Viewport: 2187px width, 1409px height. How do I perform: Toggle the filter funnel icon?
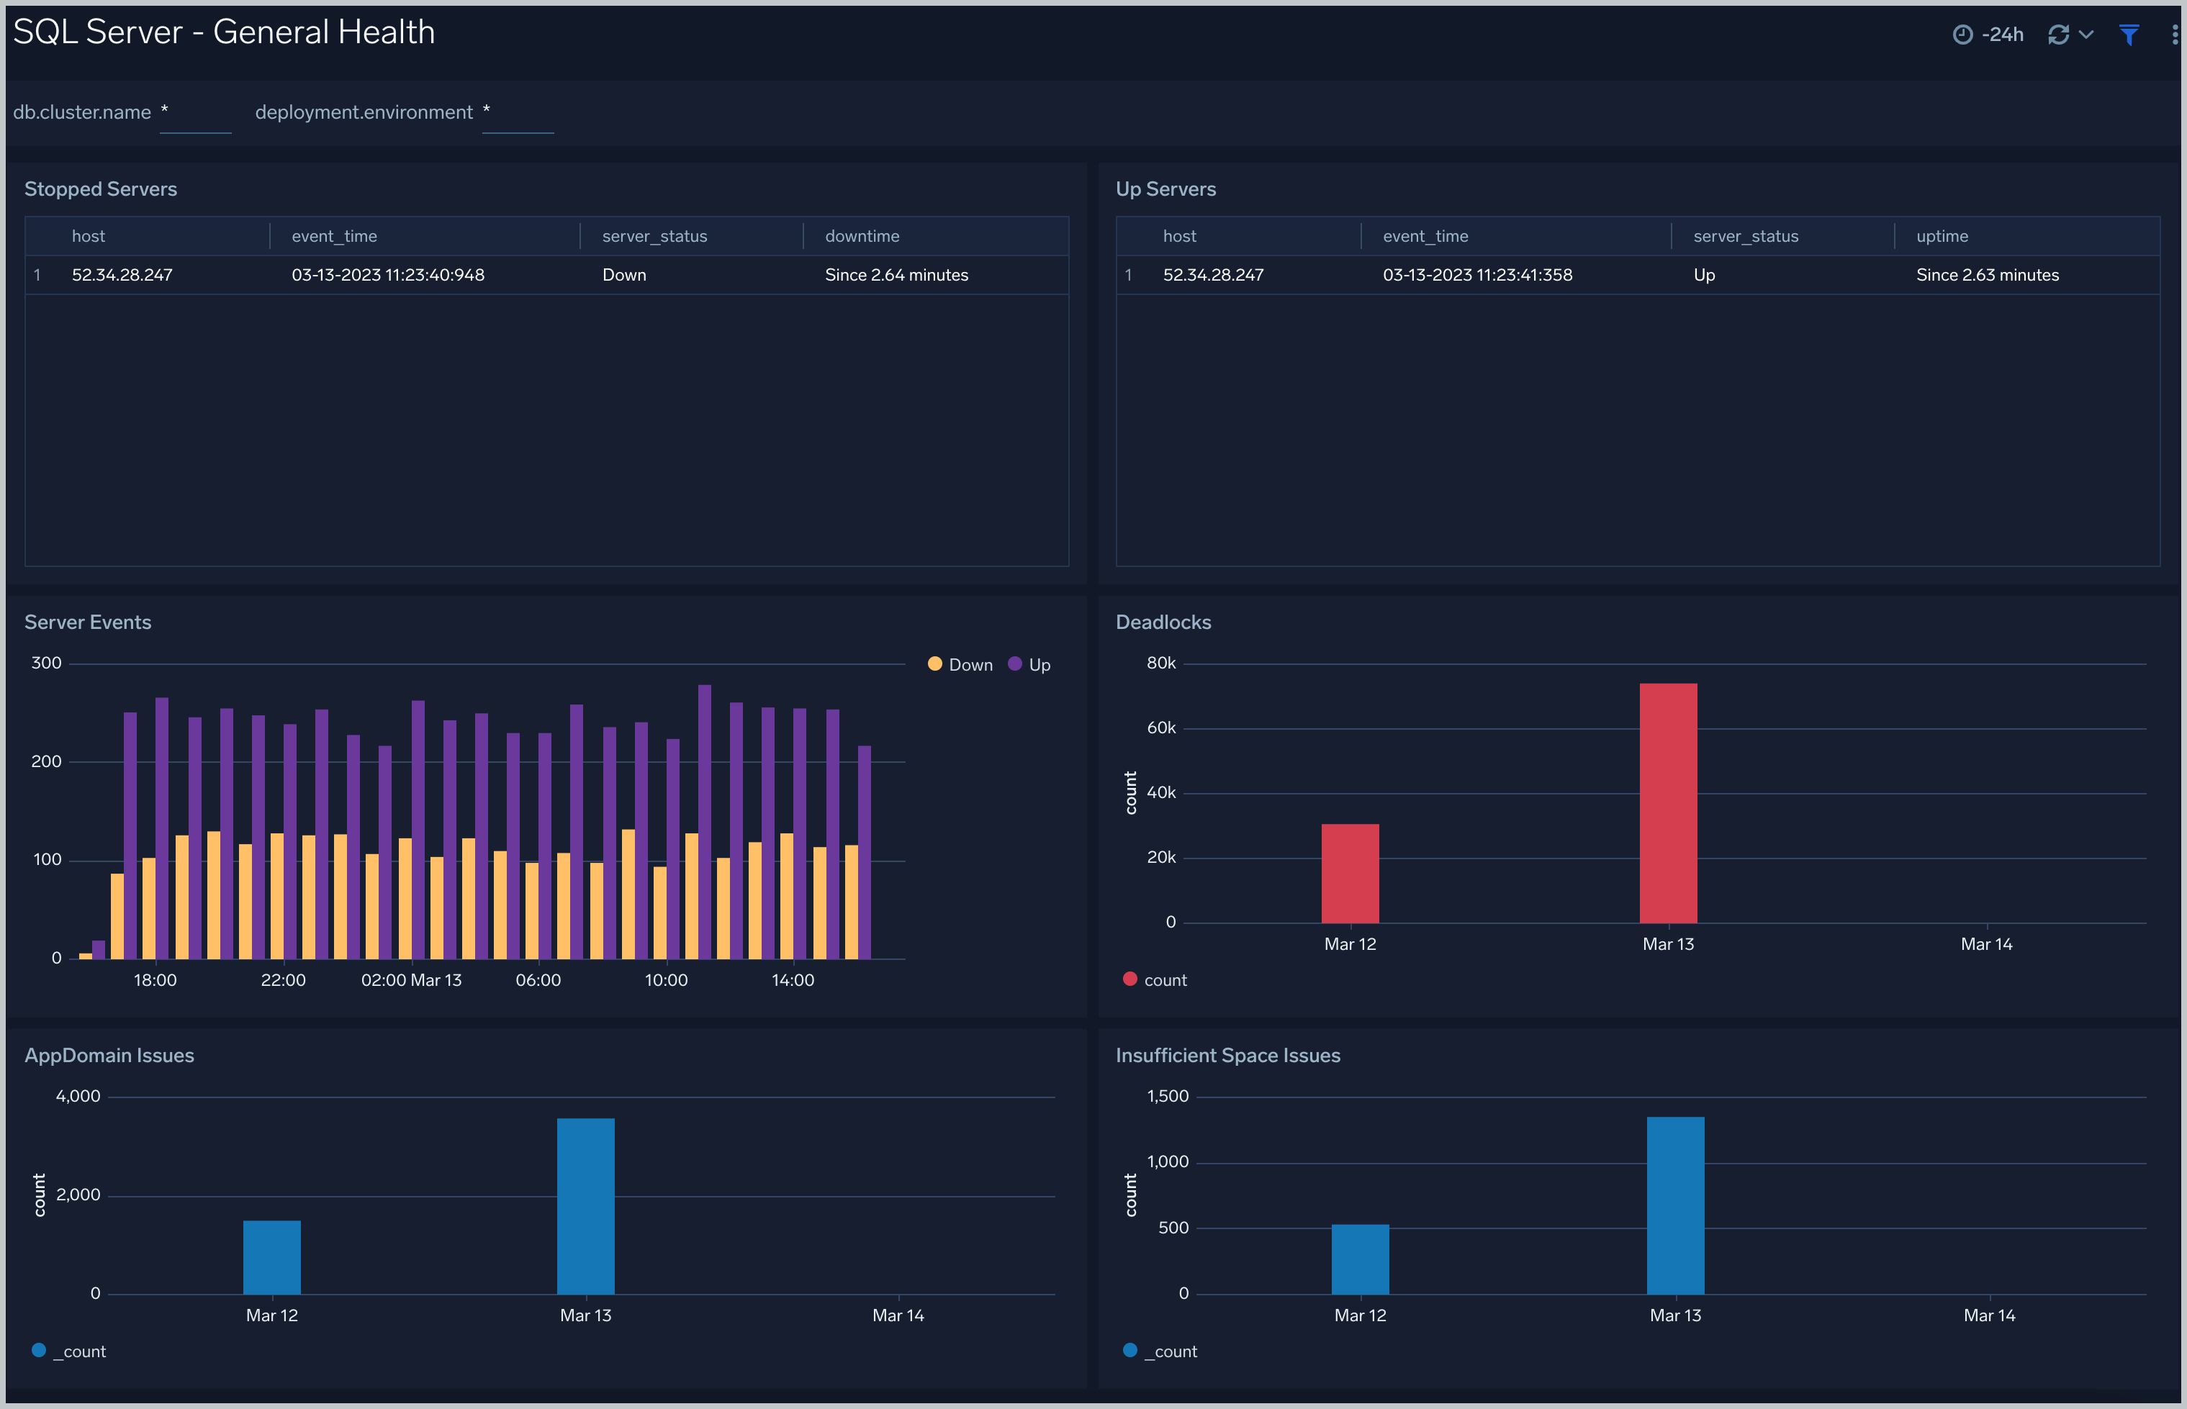[2129, 35]
